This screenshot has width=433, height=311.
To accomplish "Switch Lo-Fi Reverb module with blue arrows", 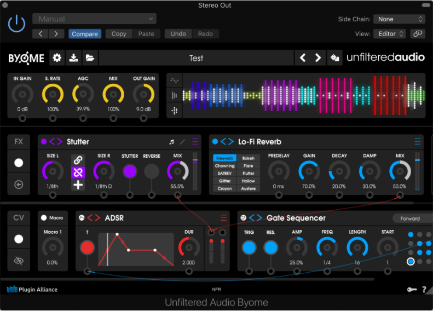I will tap(227, 141).
